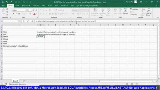The height and width of the screenshot is (90, 160).
Task: Add new sheet with plus icon
Action: click(x=24, y=81)
